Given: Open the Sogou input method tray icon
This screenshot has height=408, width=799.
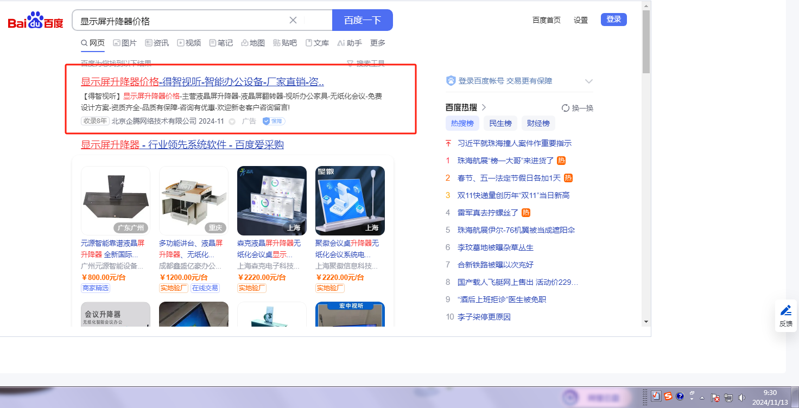Looking at the screenshot, I should 668,396.
